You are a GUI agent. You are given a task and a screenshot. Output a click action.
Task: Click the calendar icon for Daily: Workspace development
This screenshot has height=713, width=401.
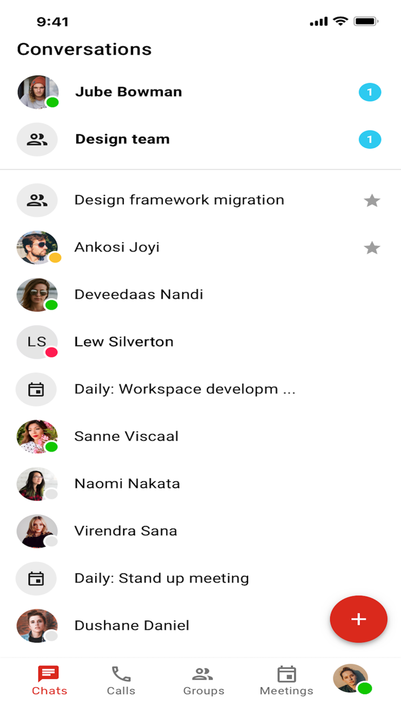click(37, 389)
